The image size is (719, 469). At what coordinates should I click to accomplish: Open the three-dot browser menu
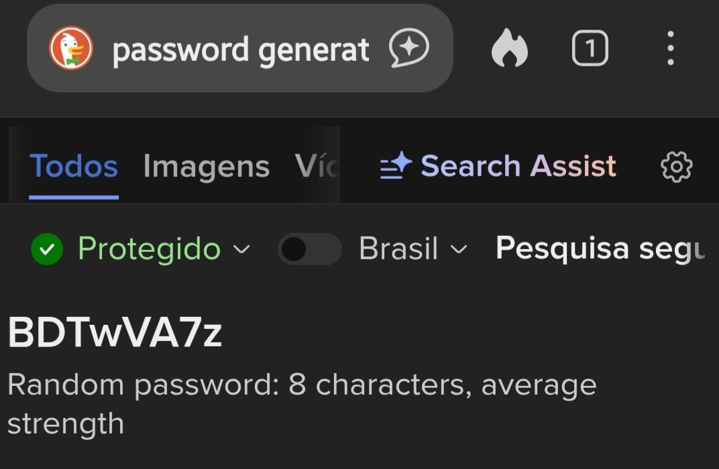coord(670,49)
